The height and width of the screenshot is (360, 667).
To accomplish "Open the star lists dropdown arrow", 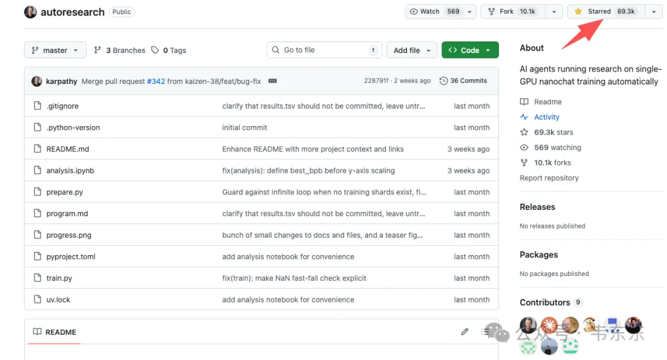I will pyautogui.click(x=653, y=12).
